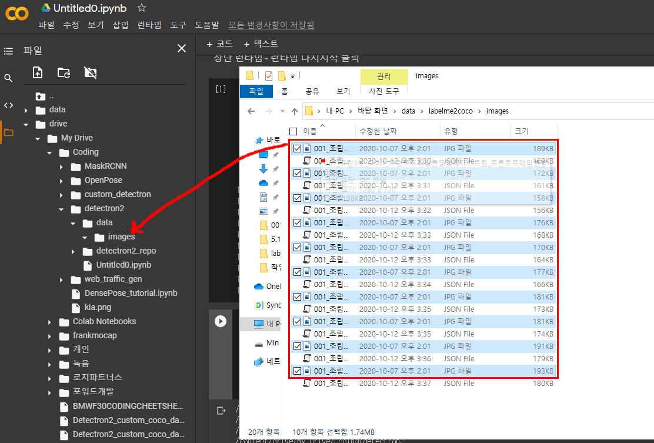654x443 pixels.
Task: Uncheck the 177KB JPG file checkbox
Action: [x=298, y=272]
